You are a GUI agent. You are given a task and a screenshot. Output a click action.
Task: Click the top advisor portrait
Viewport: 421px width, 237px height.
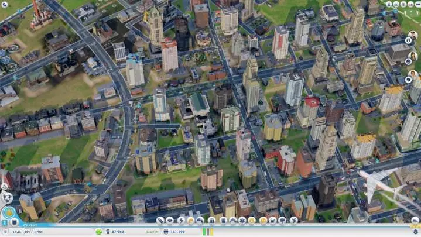[x=413, y=35]
